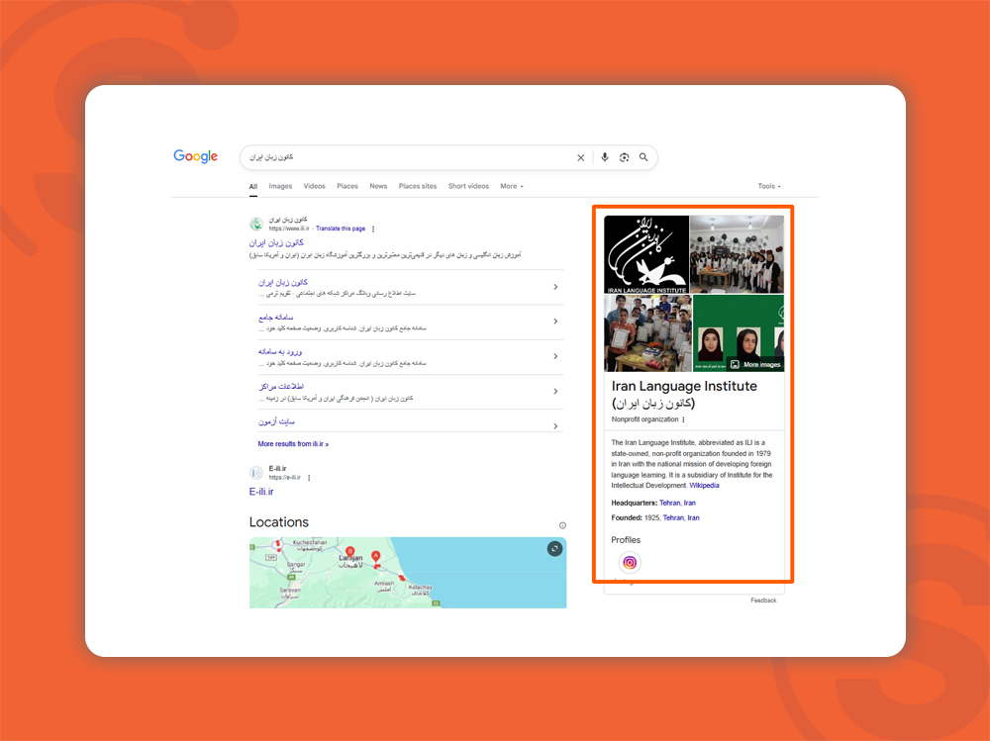Viewport: 990px width, 741px height.
Task: Open the ورود به سامانه sitelink
Action: pyautogui.click(x=280, y=352)
